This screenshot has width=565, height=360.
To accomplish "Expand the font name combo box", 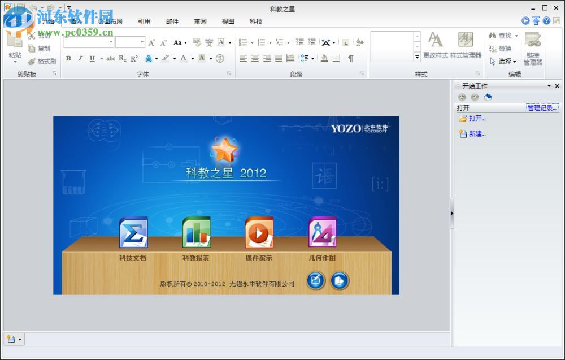I will point(111,42).
